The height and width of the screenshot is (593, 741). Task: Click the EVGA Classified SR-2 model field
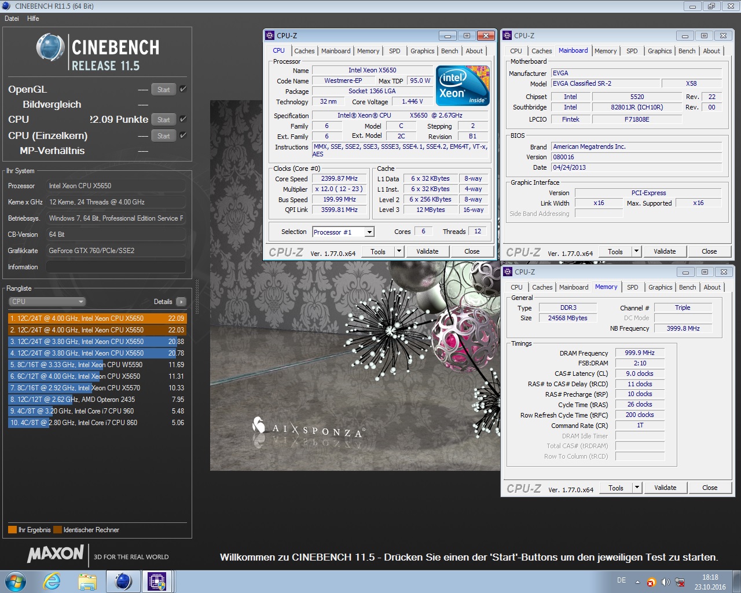coord(605,83)
